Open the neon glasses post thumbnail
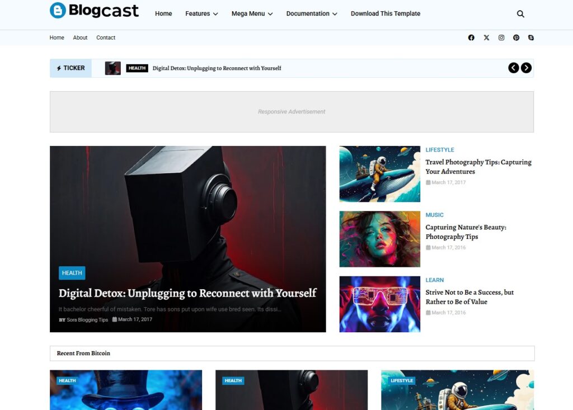 (x=379, y=304)
